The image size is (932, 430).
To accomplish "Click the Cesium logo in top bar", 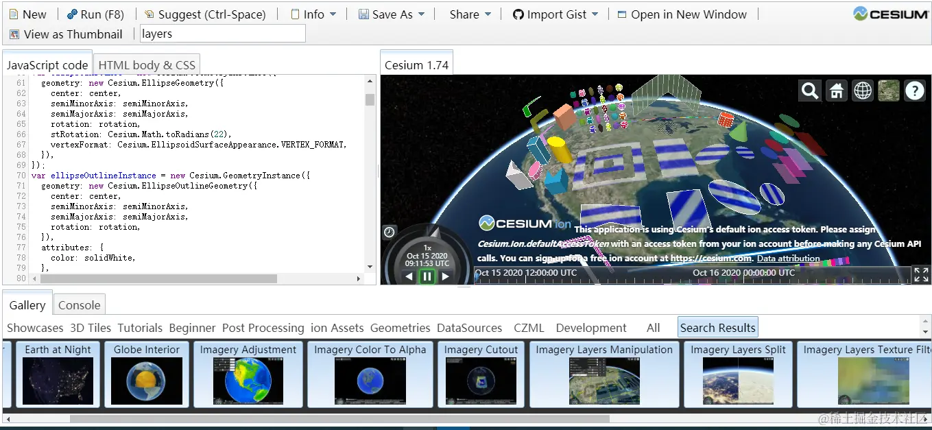I will [890, 14].
